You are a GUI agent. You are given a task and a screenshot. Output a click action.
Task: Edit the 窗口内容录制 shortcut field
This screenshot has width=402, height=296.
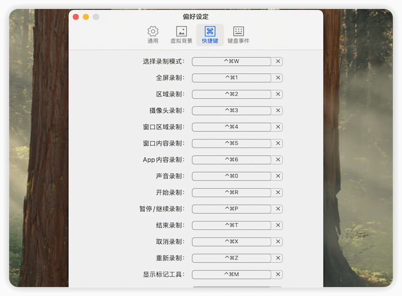coord(231,143)
